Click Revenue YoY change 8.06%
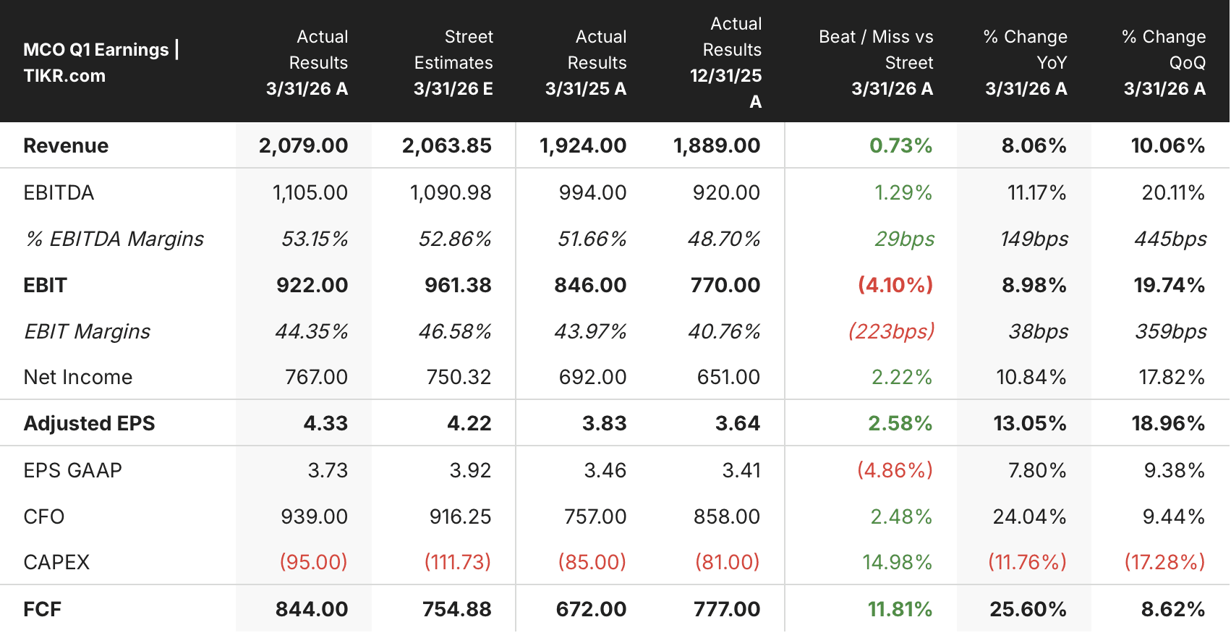This screenshot has width=1231, height=638. click(x=1034, y=145)
